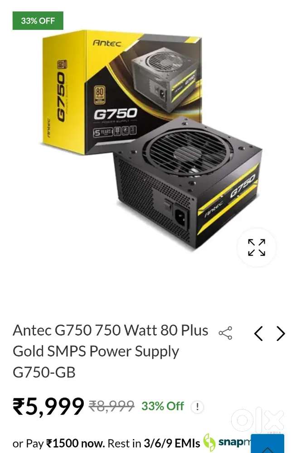Click the G750-GB model number text

click(x=44, y=372)
